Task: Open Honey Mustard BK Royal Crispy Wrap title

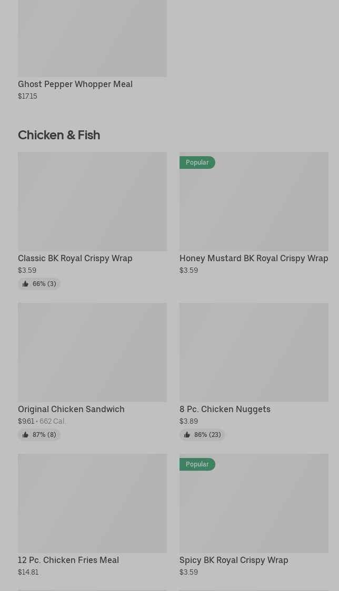Action: (x=254, y=258)
